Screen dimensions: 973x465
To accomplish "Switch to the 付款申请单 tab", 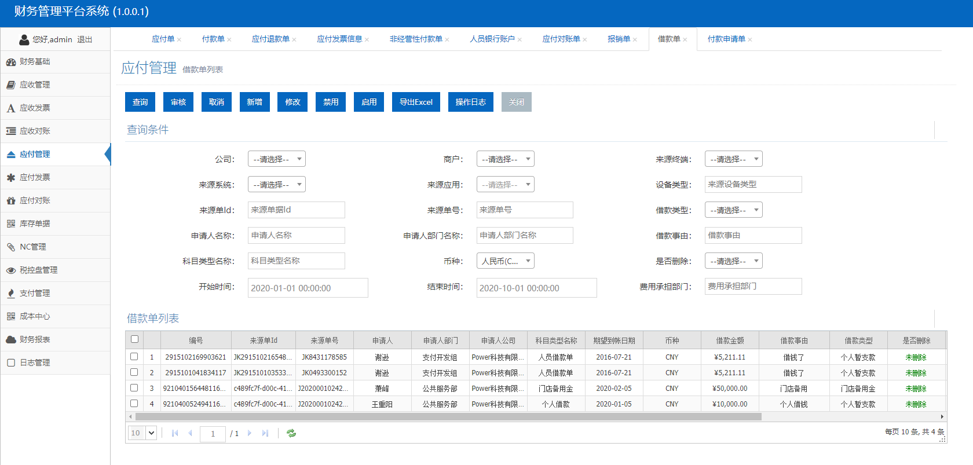I will 726,39.
